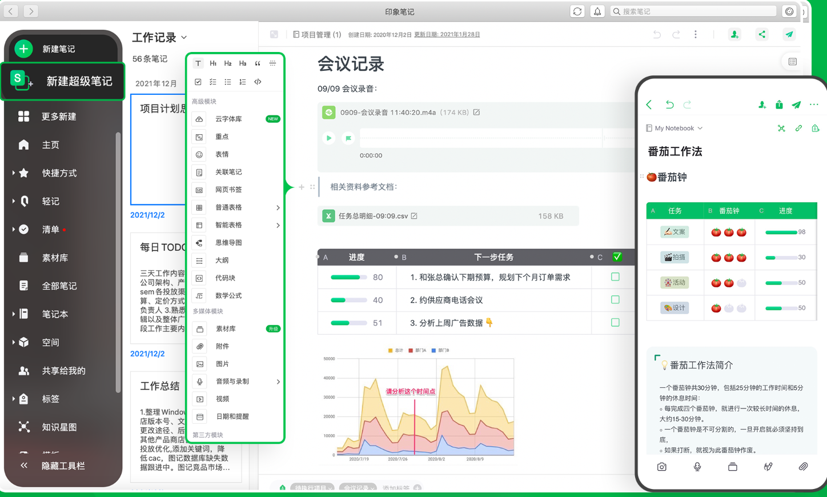This screenshot has width=827, height=497.
Task: Click the paperclip attachment icon in phone toolbar
Action: pyautogui.click(x=803, y=467)
